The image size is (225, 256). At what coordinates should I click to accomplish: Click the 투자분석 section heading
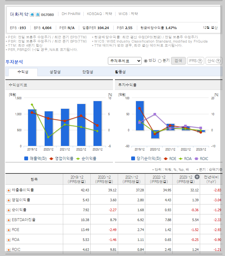pos(14,62)
